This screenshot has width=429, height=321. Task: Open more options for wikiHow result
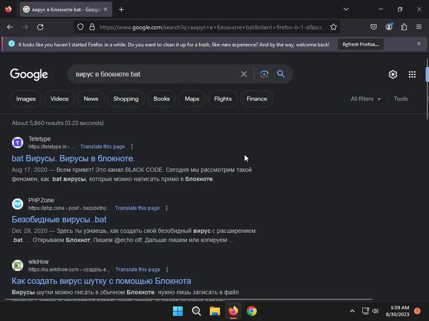[167, 270]
